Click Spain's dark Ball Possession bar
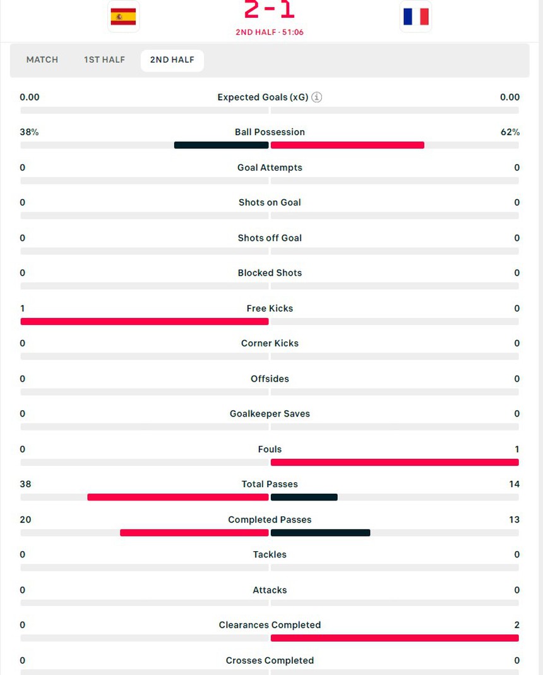Viewport: 543px width, 675px height. coord(221,145)
